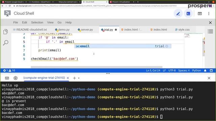Open the Go menu
216x121 pixels.
click(x=59, y=23)
